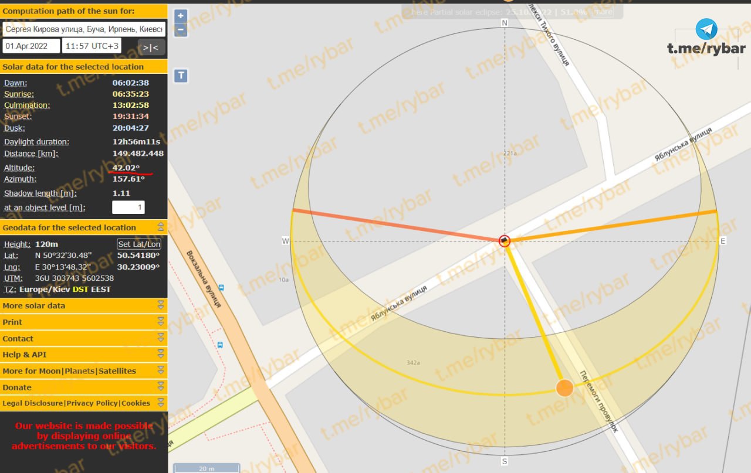This screenshot has height=473, width=751.
Task: Click the red center location marker
Action: 505,240
